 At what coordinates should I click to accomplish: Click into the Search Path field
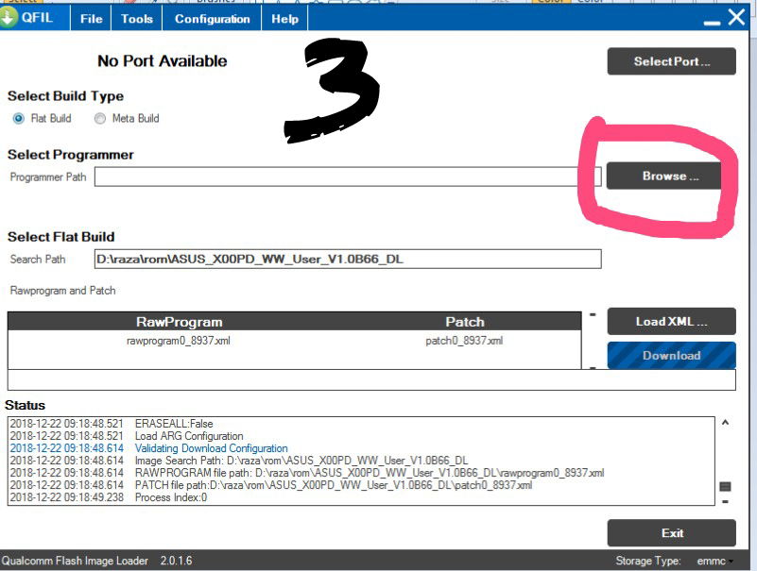coord(348,259)
